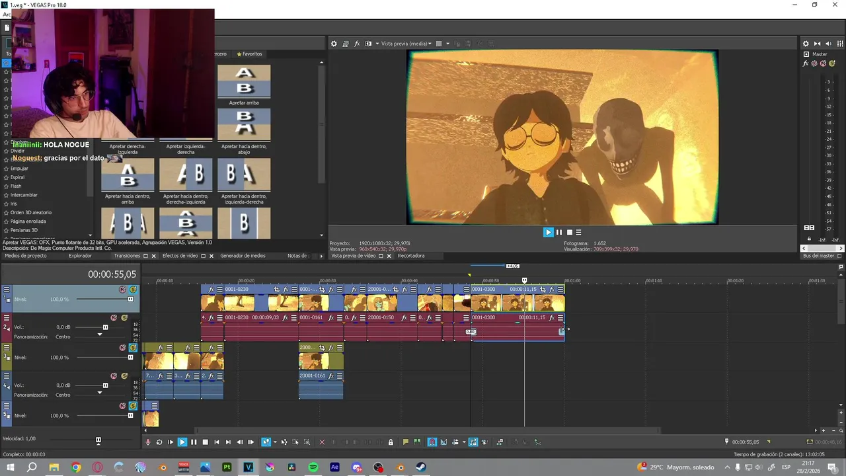Switch to the Medios de proyecto tab

click(26, 256)
